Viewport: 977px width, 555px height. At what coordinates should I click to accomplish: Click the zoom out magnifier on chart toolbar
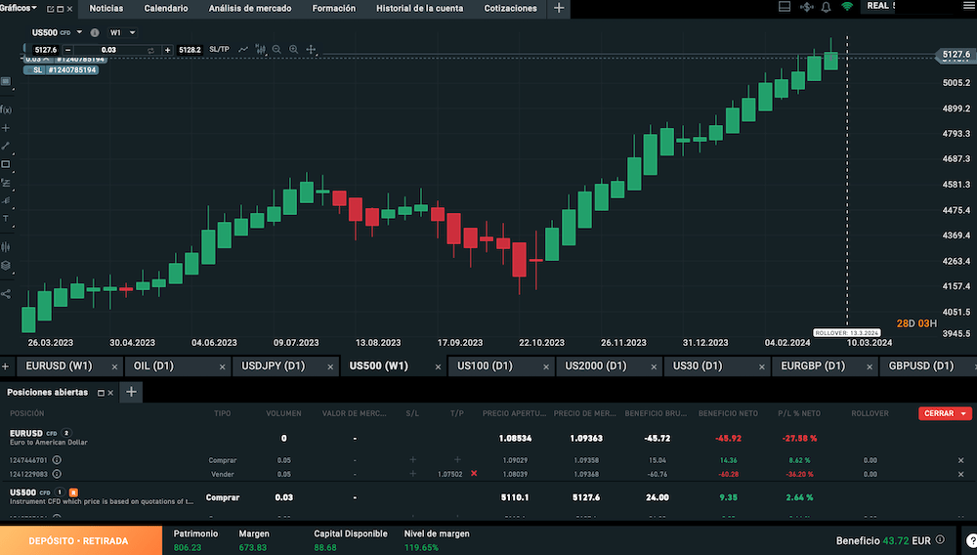pos(276,49)
